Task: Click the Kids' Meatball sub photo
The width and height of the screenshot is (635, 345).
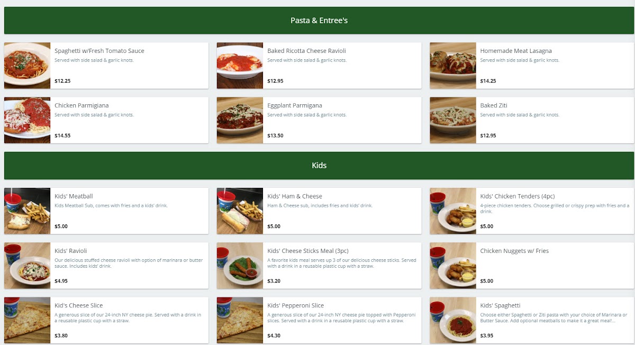Action: pos(27,211)
